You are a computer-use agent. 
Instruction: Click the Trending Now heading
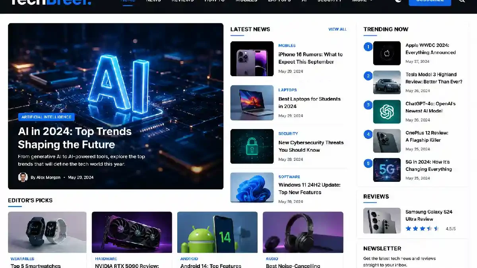(386, 29)
